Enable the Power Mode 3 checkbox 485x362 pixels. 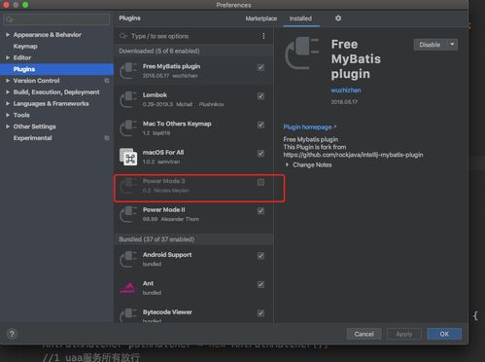click(x=260, y=182)
